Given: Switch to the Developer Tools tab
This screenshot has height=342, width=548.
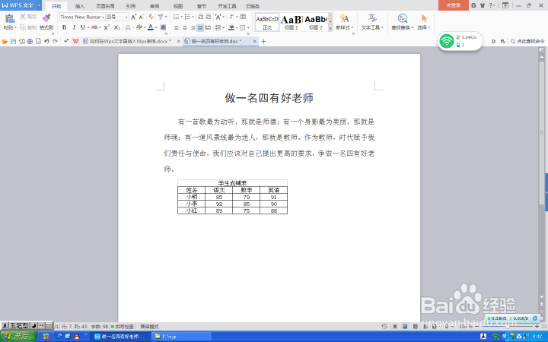Looking at the screenshot, I should pyautogui.click(x=227, y=6).
